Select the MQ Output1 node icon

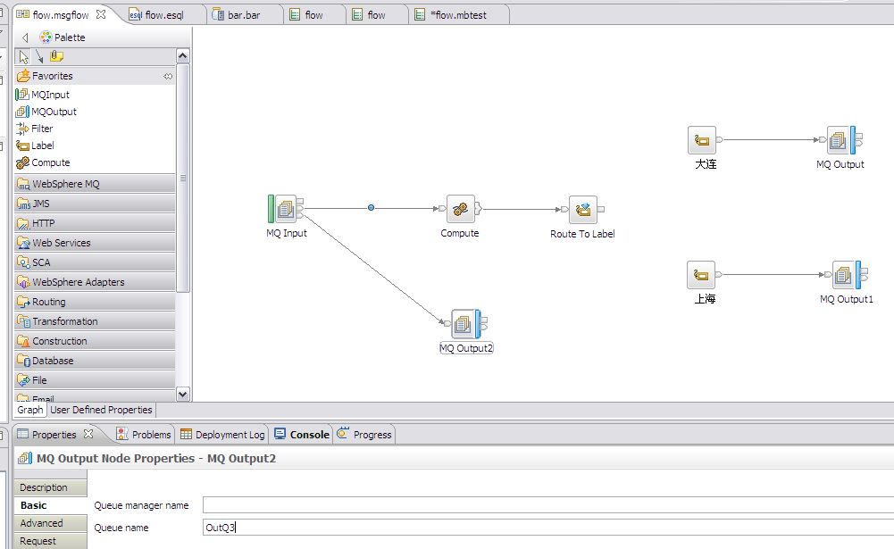tap(847, 275)
